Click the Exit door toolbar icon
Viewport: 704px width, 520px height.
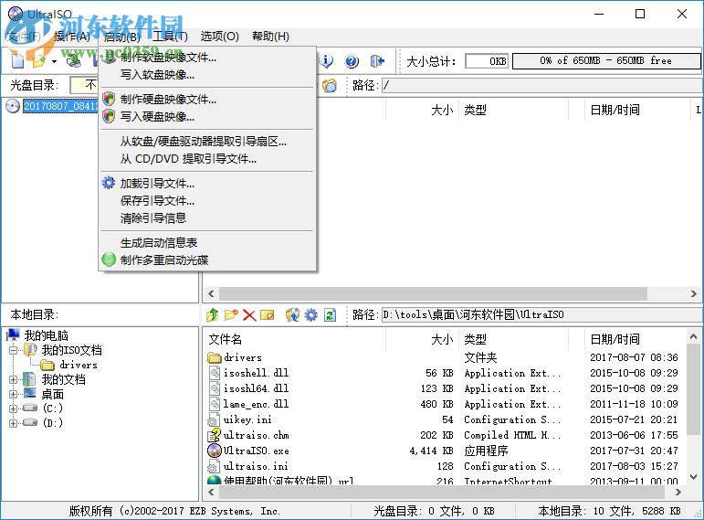tap(377, 60)
